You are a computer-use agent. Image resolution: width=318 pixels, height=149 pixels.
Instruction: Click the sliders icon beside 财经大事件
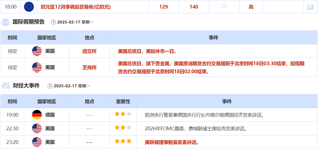(6, 86)
